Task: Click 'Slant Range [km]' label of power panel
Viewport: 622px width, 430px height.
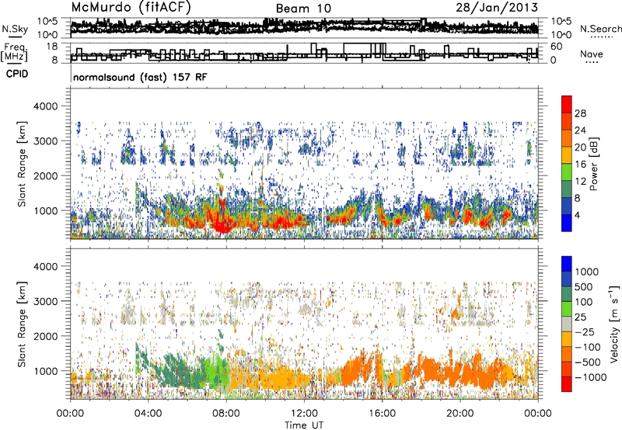Action: [22, 164]
